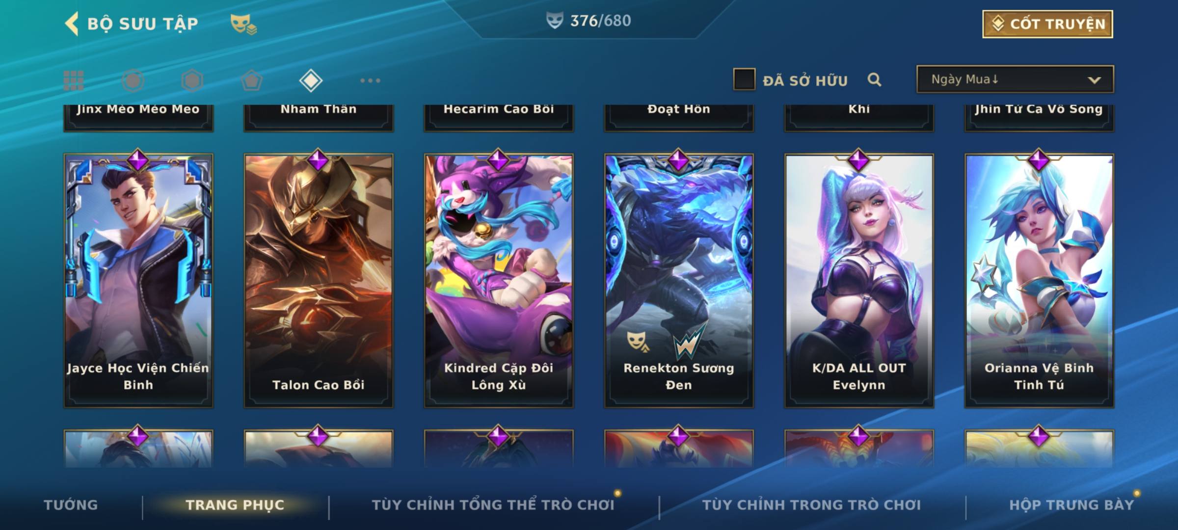Select the hexagon rarity filter icon
This screenshot has height=530, width=1178.
coord(192,80)
